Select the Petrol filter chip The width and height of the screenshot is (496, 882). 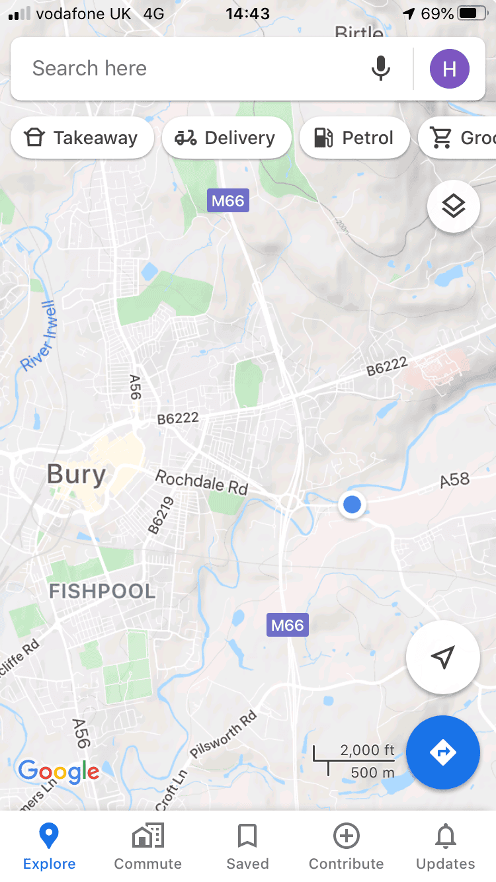[x=354, y=138]
